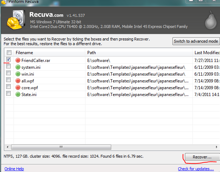Image resolution: width=220 pixels, height=172 pixels.
Task: Click the path cell in system.ini row
Action: pos(136,67)
